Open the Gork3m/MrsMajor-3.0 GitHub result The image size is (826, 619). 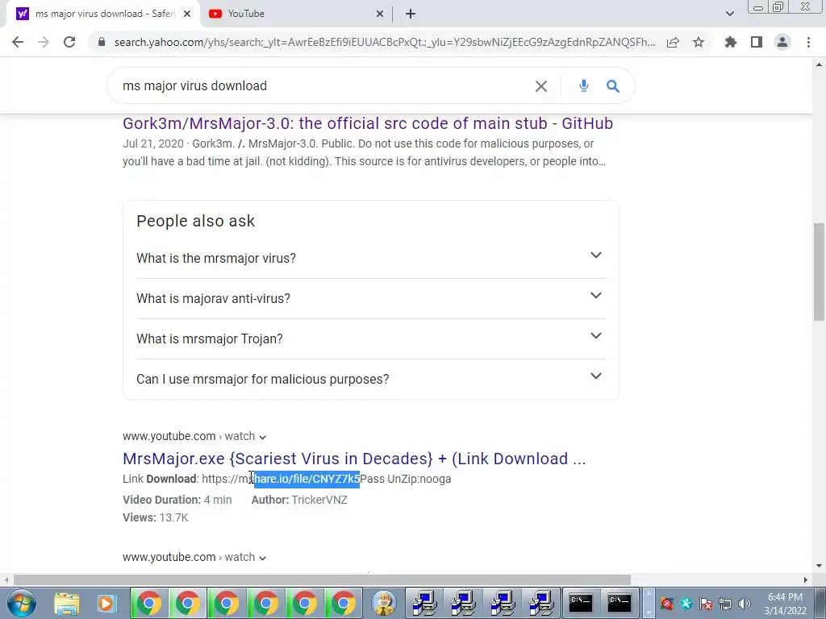[x=368, y=123]
